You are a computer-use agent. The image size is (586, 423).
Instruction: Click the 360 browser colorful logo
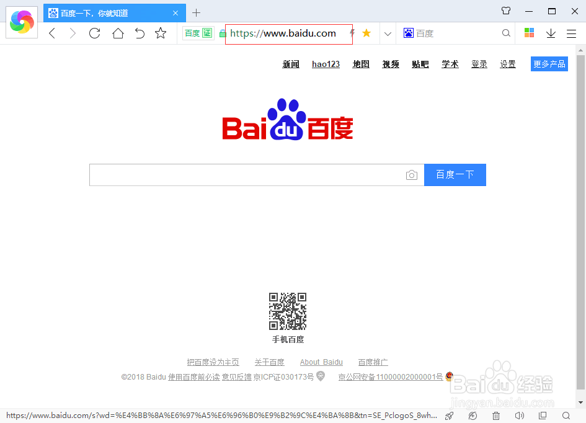[22, 22]
